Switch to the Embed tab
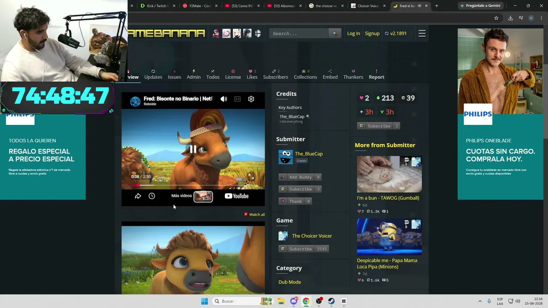This screenshot has height=308, width=548. [x=330, y=74]
